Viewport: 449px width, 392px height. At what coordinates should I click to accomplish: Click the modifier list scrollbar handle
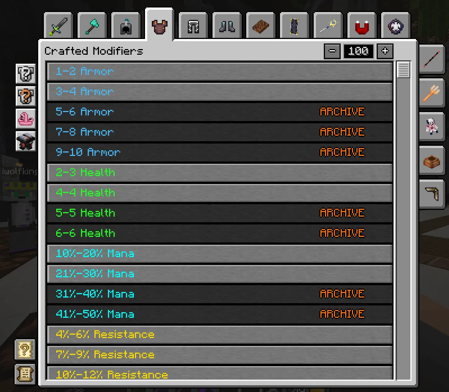click(x=404, y=70)
